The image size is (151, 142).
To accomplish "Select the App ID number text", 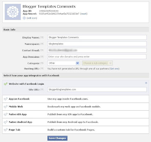I will [49, 11].
